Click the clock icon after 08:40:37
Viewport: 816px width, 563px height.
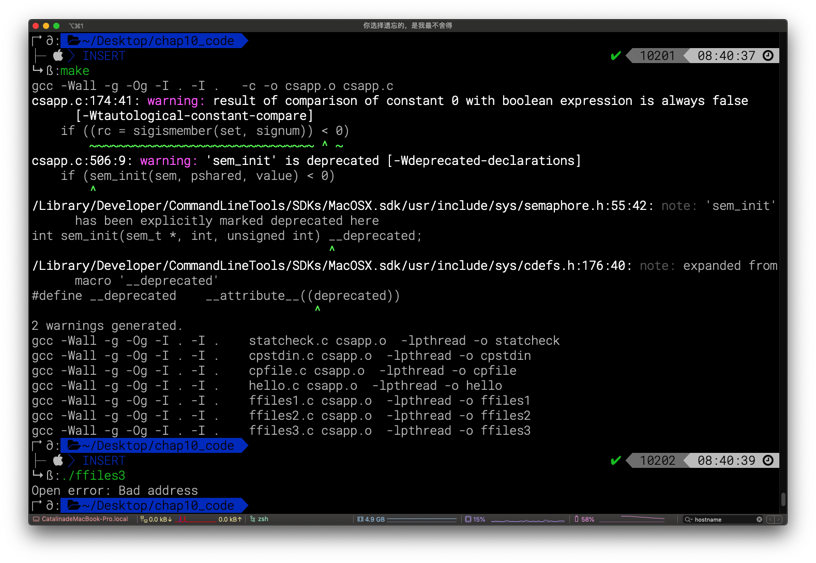[x=768, y=56]
